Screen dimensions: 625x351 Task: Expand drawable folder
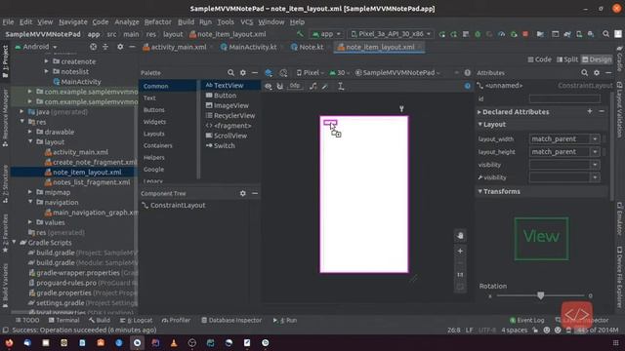pos(30,132)
